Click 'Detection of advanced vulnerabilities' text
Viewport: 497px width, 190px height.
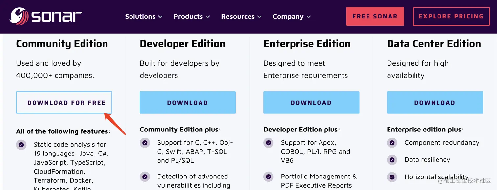(194, 181)
